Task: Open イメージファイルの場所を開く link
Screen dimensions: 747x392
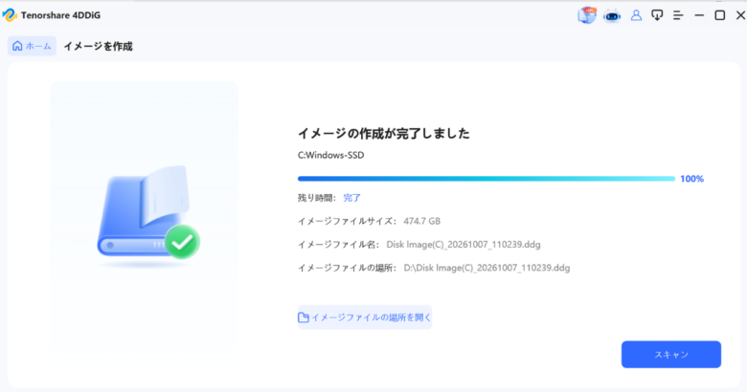Action: point(365,317)
